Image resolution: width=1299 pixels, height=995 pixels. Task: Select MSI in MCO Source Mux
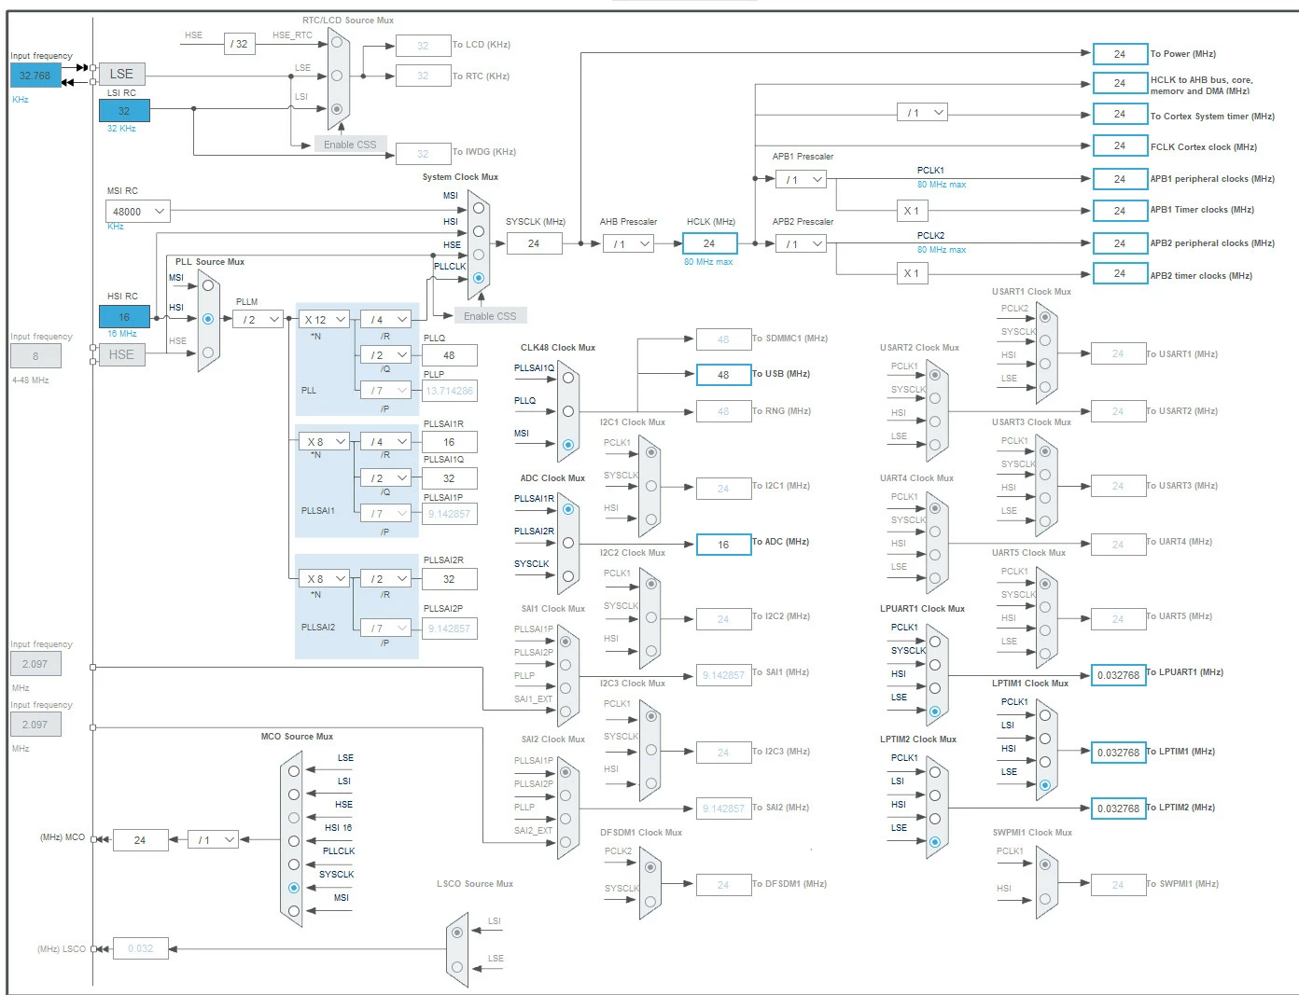(294, 911)
